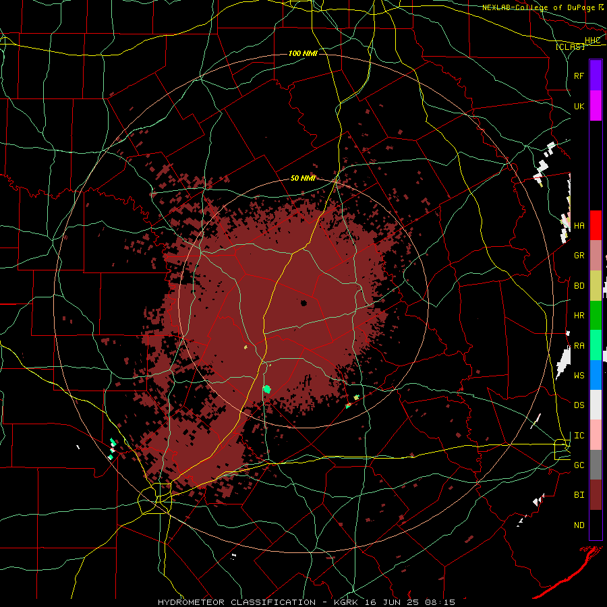607x607 pixels.
Task: Click the WS legend label
Action: coord(579,376)
